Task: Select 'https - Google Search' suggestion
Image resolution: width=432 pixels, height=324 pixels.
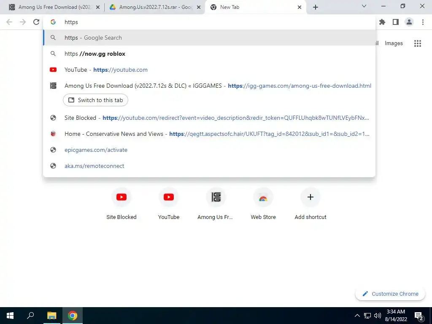Action: click(209, 38)
